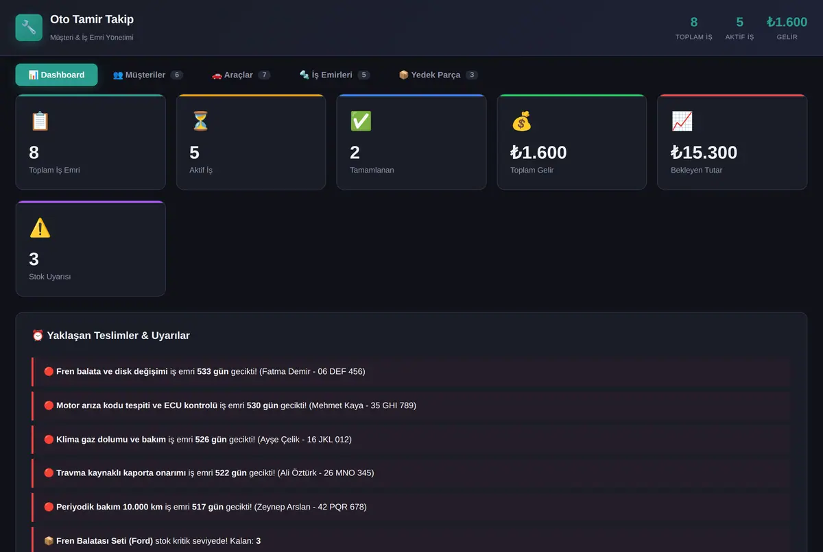Click the chart icon on Bekleyen Tutar card
Image resolution: width=823 pixels, height=552 pixels.
point(682,122)
